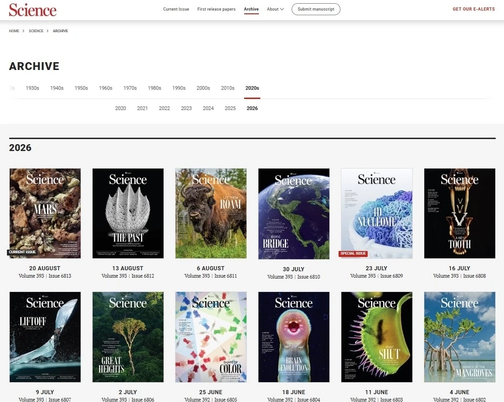Viewport: 504px width, 402px height.
Task: Open the Sulfur on Mars cover
Action: click(45, 213)
